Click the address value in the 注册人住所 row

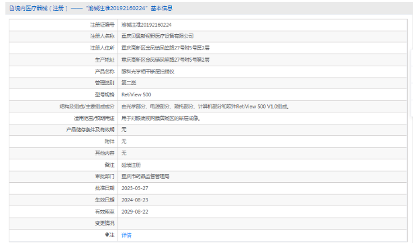coord(165,48)
